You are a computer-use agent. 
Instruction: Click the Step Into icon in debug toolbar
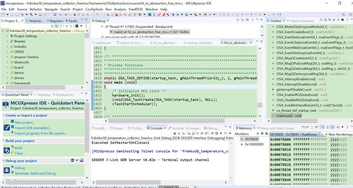pyautogui.click(x=83, y=14)
